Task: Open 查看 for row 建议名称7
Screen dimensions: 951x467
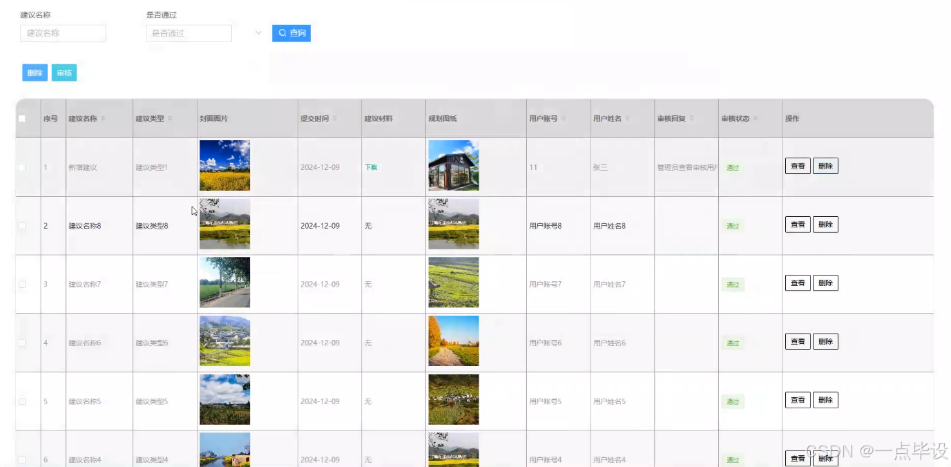Action: pyautogui.click(x=798, y=283)
